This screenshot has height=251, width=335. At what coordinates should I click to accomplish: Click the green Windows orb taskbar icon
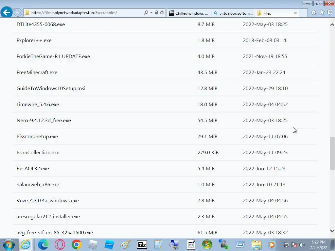207,244
